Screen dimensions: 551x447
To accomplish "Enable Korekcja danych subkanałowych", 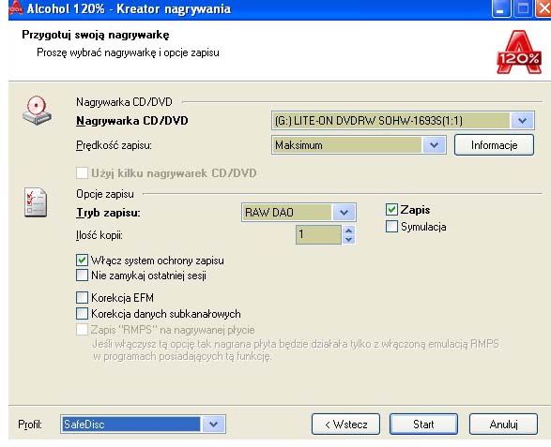I will coord(82,313).
